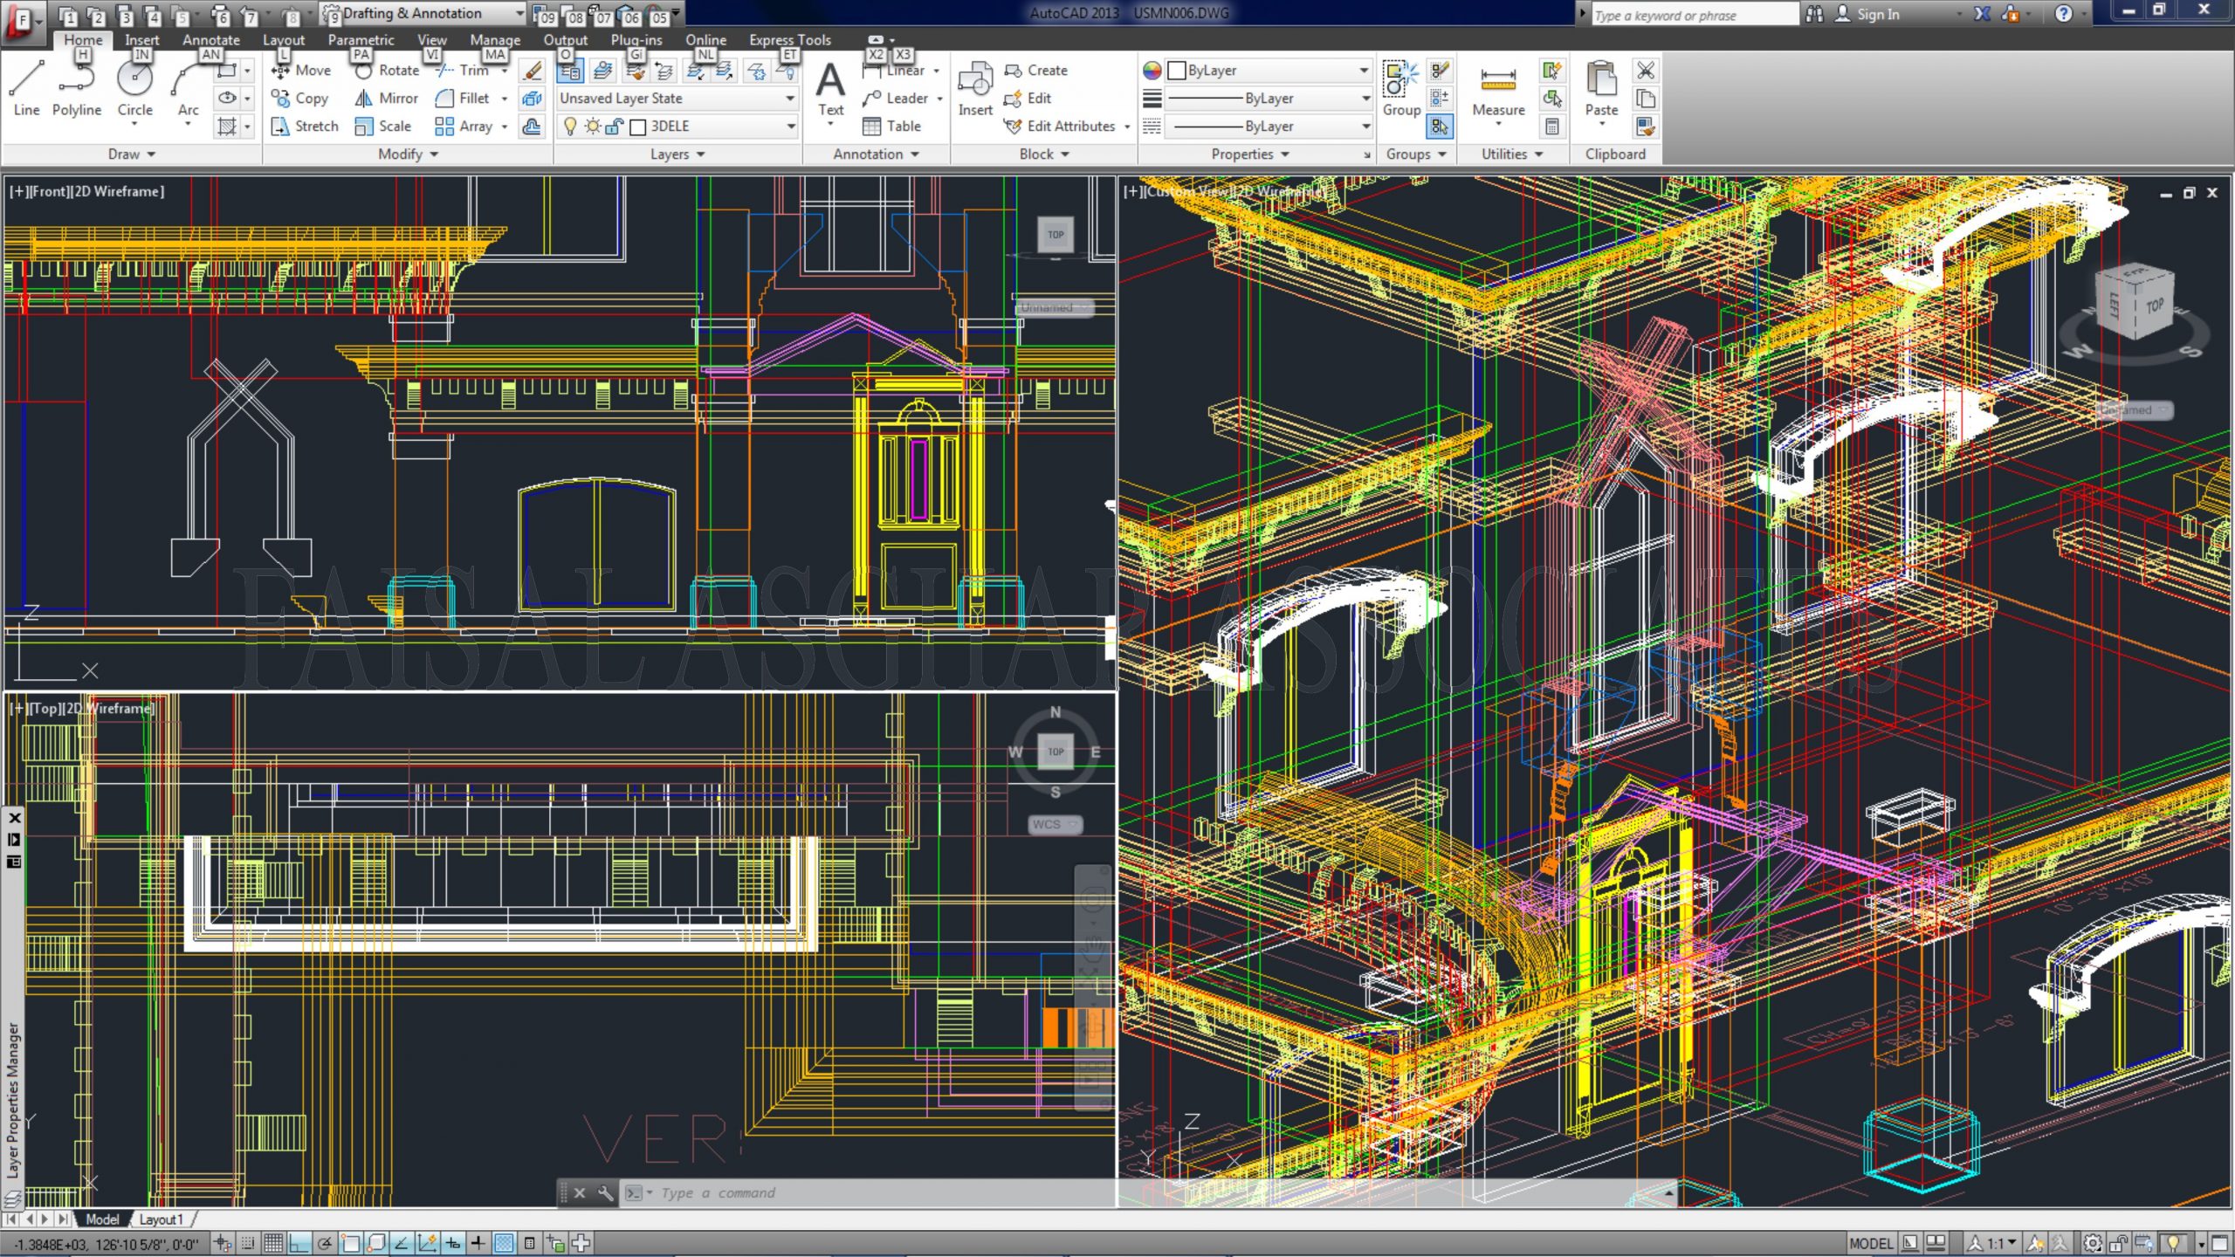The width and height of the screenshot is (2235, 1257).
Task: Toggle Polar Tracking in status bar
Action: tap(325, 1243)
